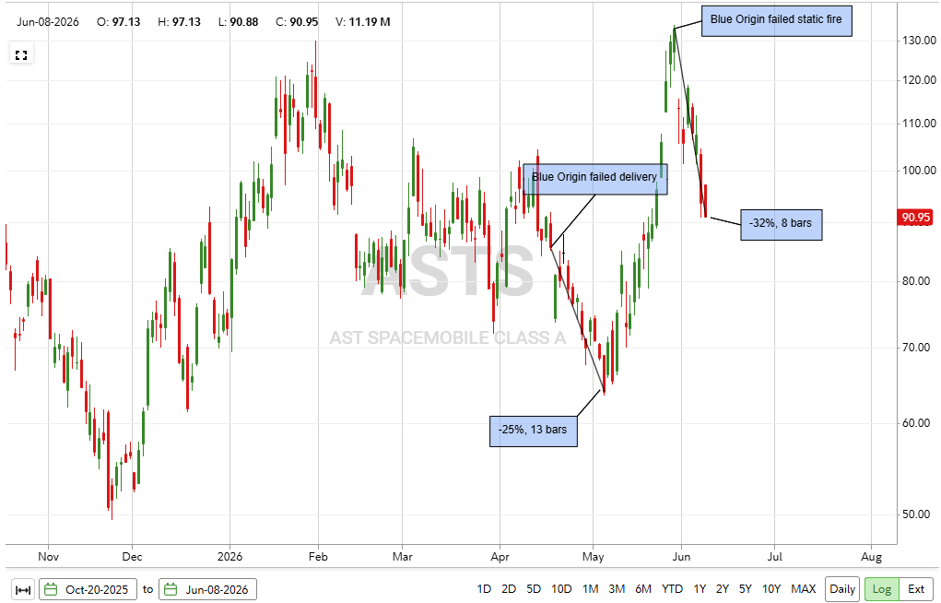This screenshot has width=941, height=603.
Task: Select the 10Y time range
Action: [x=771, y=589]
